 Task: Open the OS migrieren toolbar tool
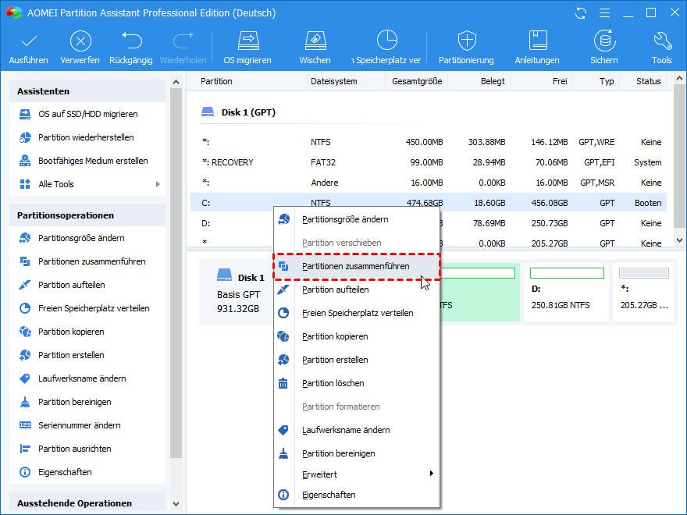click(x=247, y=48)
